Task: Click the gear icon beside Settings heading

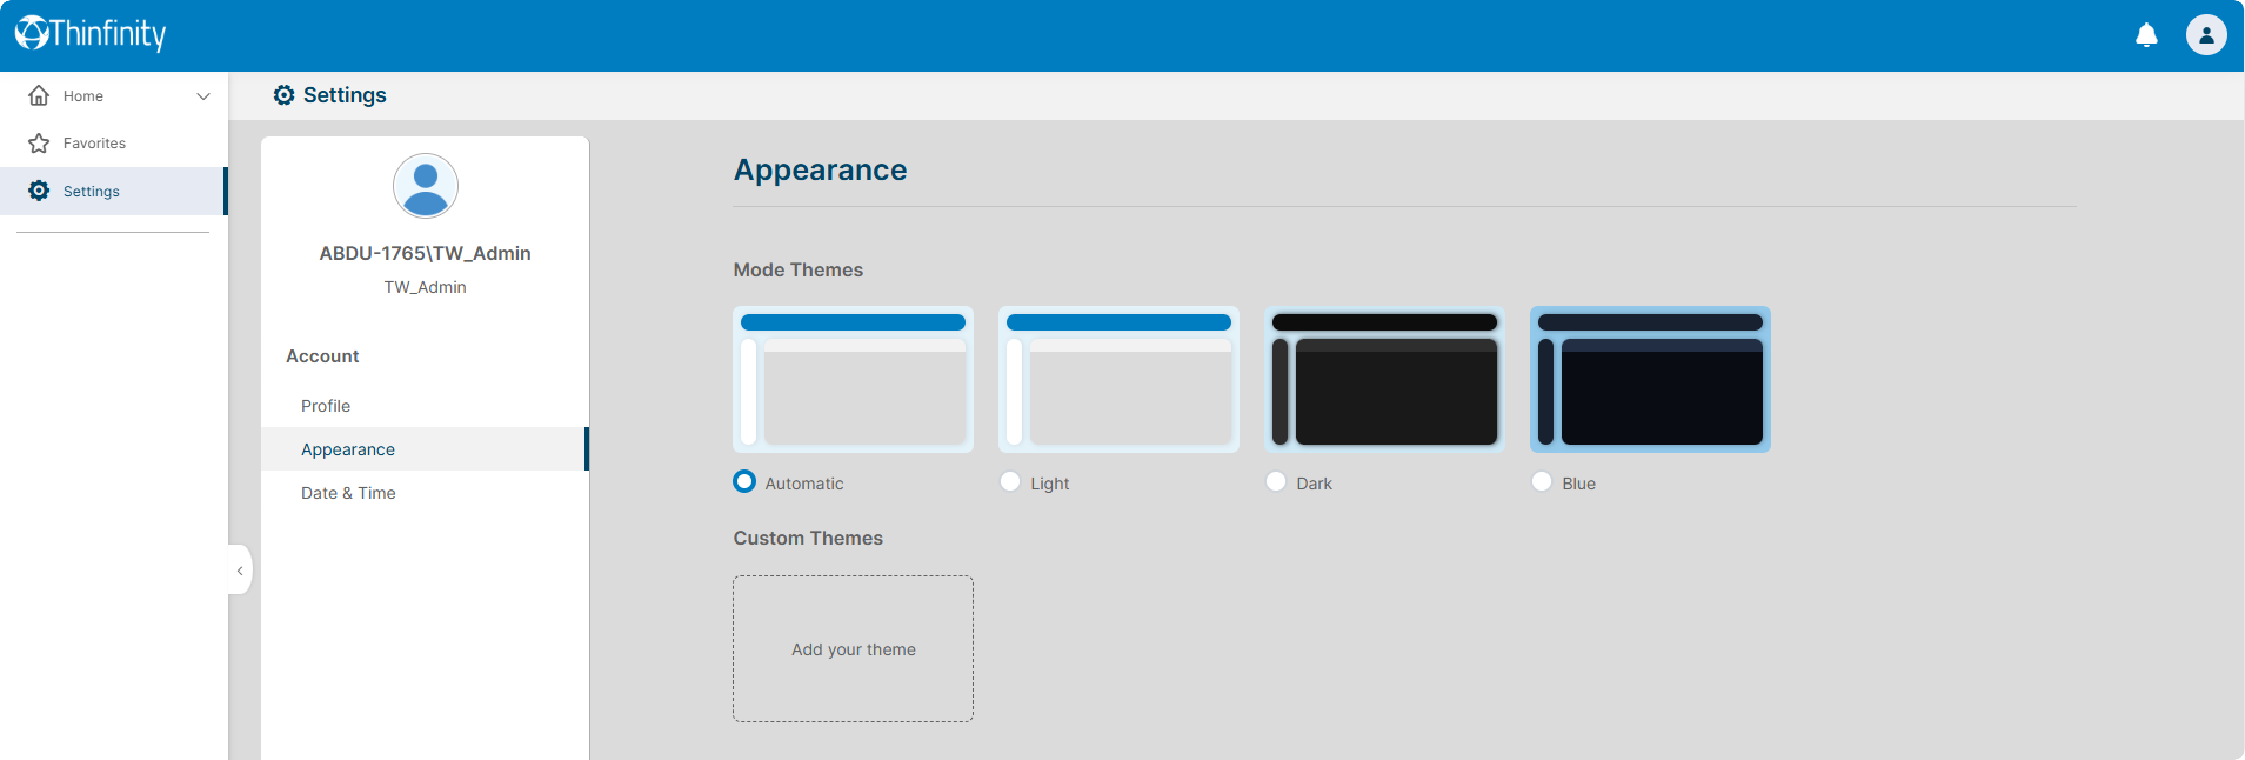Action: (x=283, y=95)
